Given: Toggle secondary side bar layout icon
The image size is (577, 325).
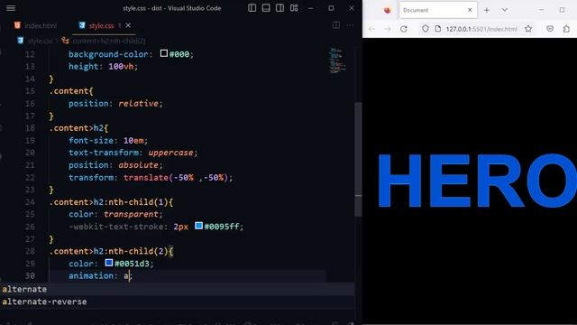Looking at the screenshot, I should 280,8.
